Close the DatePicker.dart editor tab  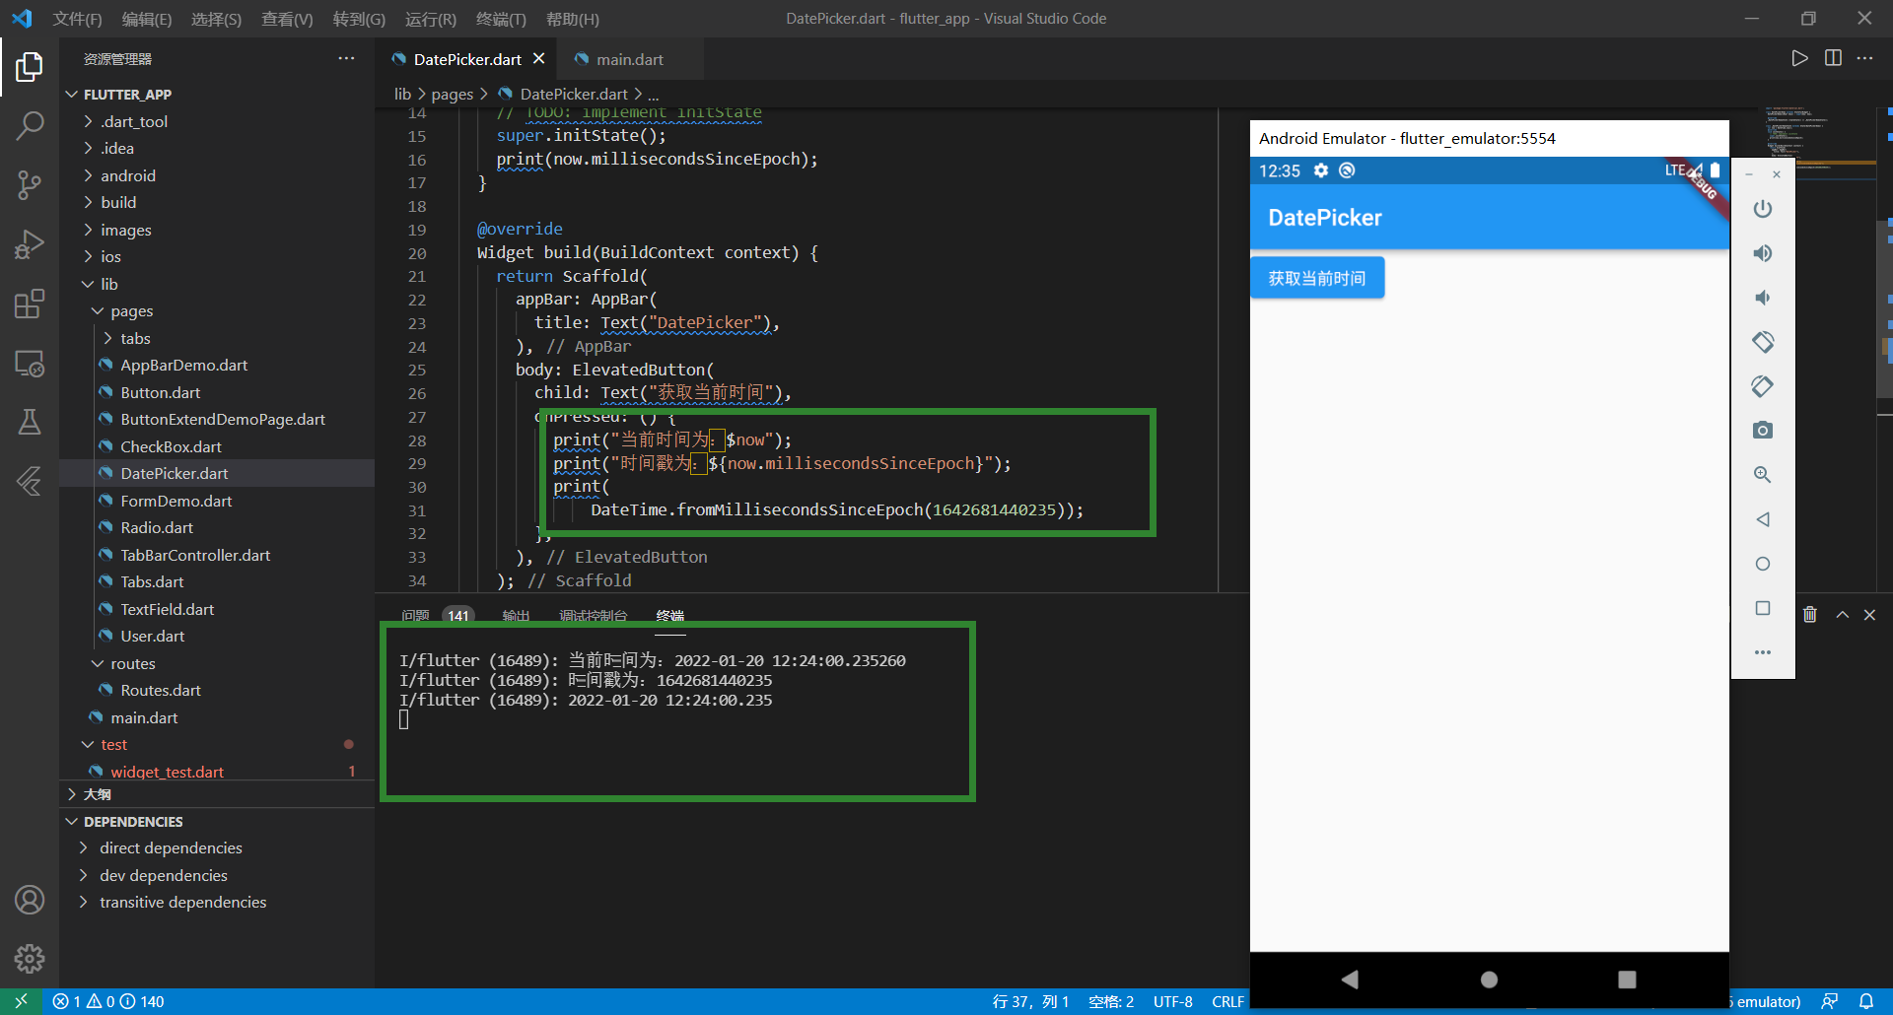pyautogui.click(x=538, y=58)
